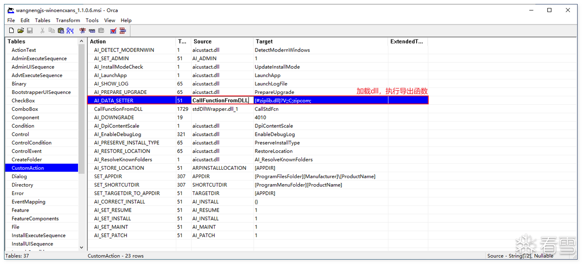Select the Directory table
The width and height of the screenshot is (582, 264).
coord(22,185)
